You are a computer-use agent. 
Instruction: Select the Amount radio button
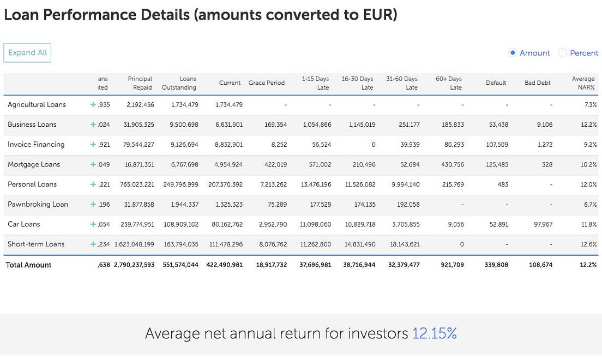point(513,53)
